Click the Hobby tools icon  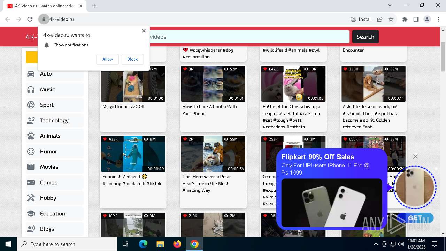click(31, 198)
